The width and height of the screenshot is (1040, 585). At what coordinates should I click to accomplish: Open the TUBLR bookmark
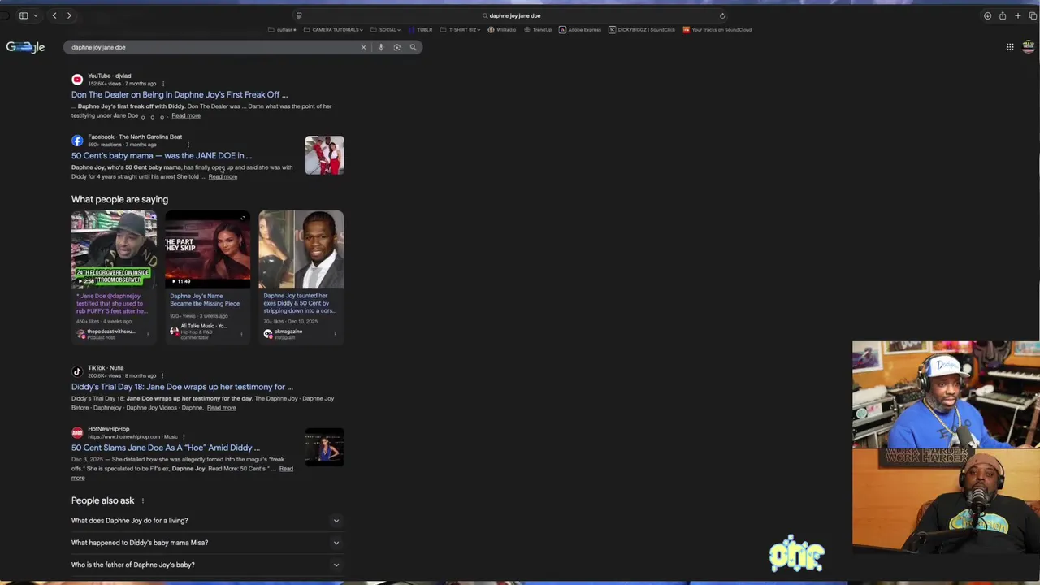pyautogui.click(x=421, y=30)
